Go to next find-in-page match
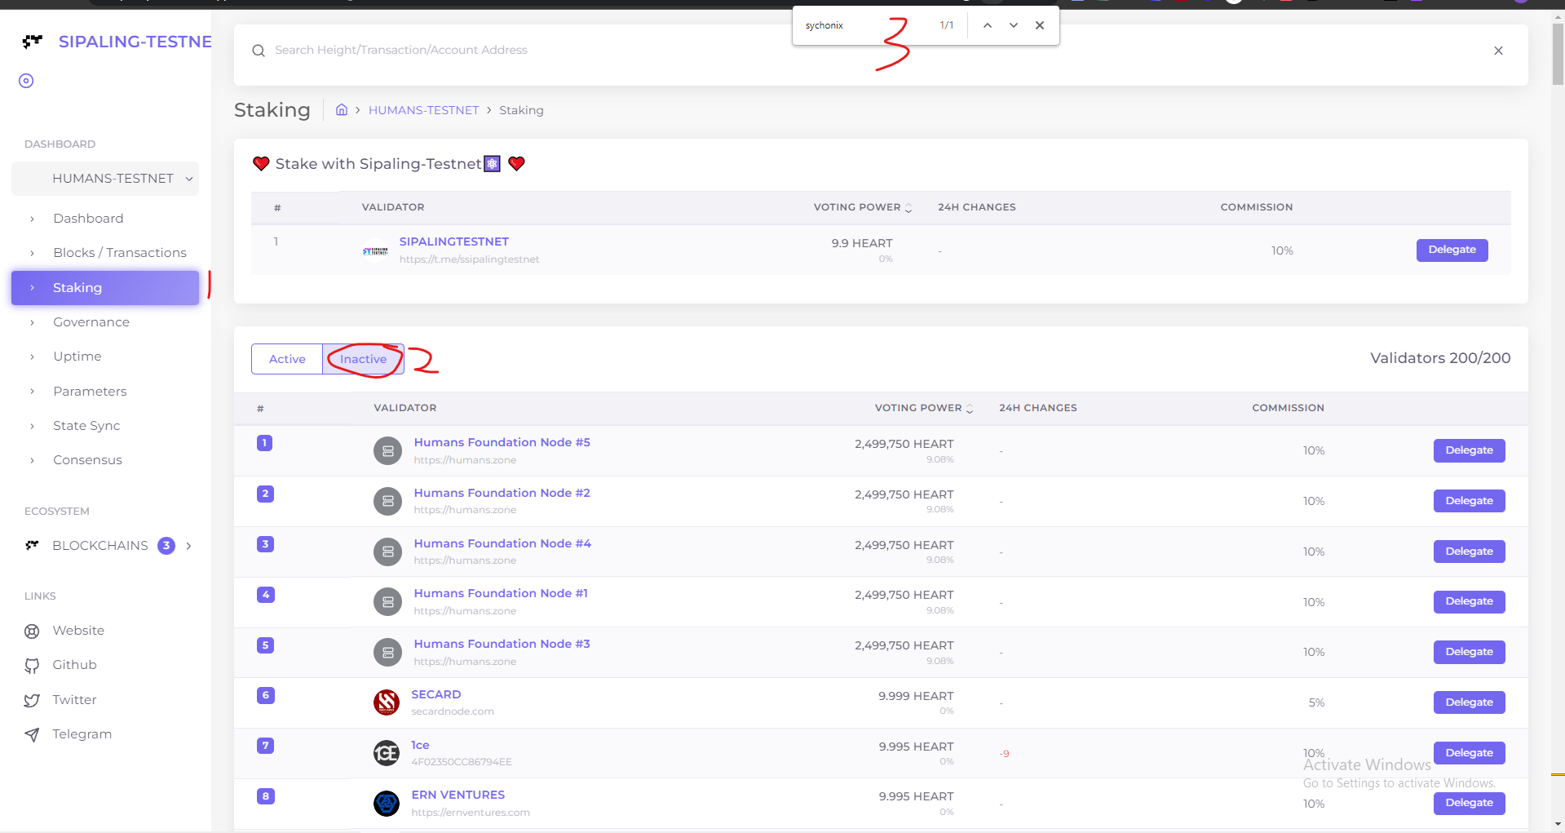This screenshot has width=1565, height=833. (x=1014, y=25)
